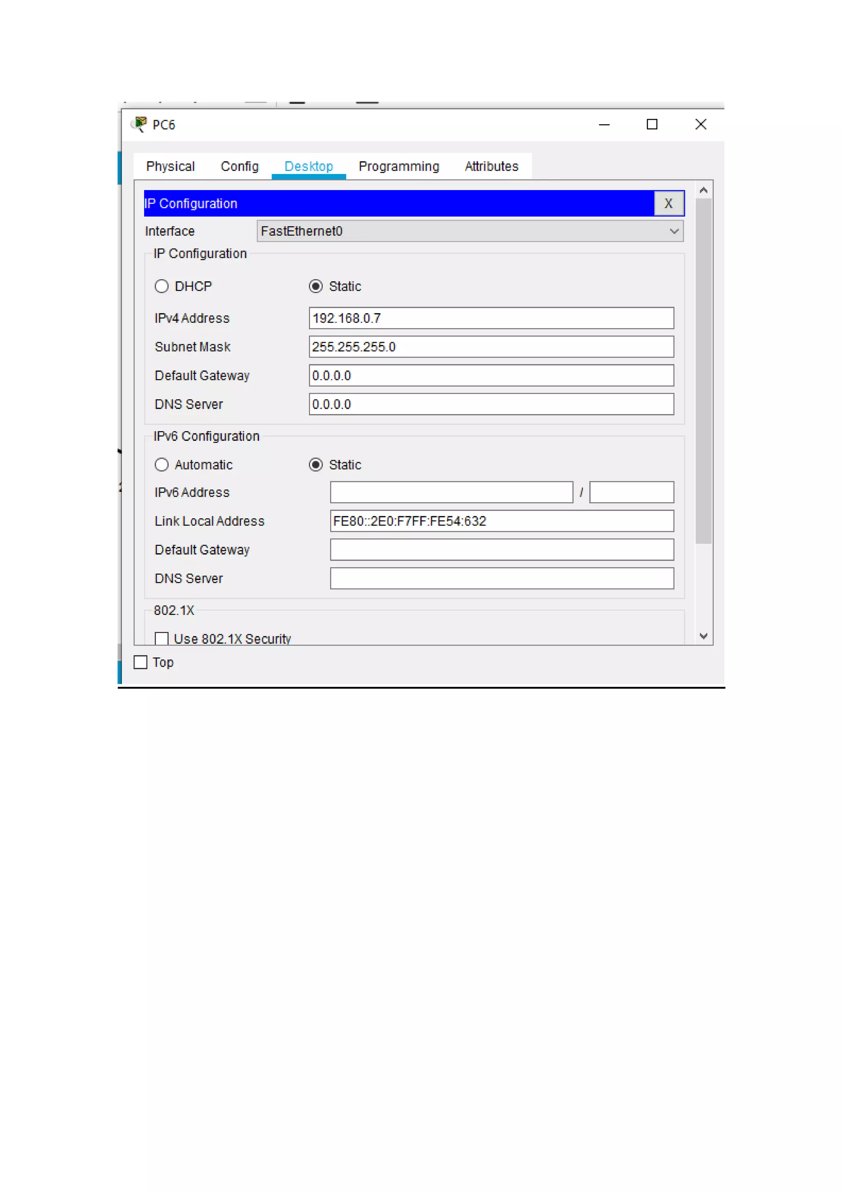843x1192 pixels.
Task: Go to the Programming tab
Action: pos(399,167)
